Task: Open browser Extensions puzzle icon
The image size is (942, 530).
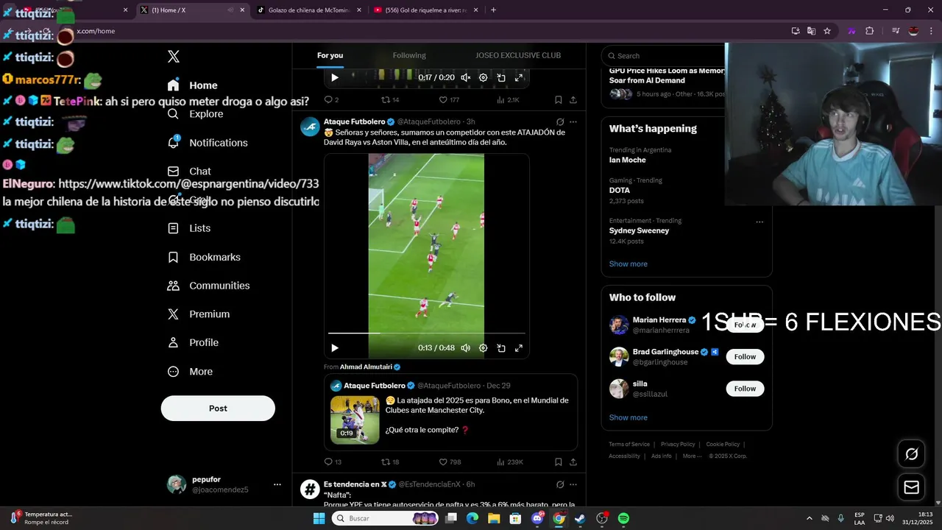Action: coord(869,31)
